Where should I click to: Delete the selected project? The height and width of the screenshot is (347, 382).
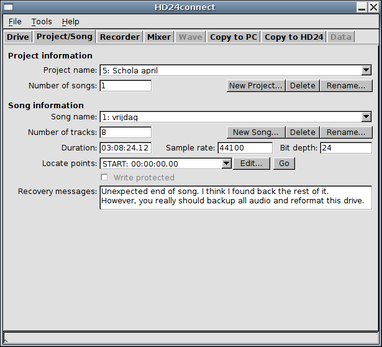(x=302, y=86)
